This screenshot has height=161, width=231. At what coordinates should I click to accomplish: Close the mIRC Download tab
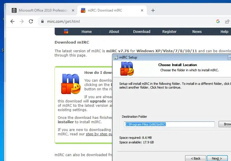click(142, 10)
